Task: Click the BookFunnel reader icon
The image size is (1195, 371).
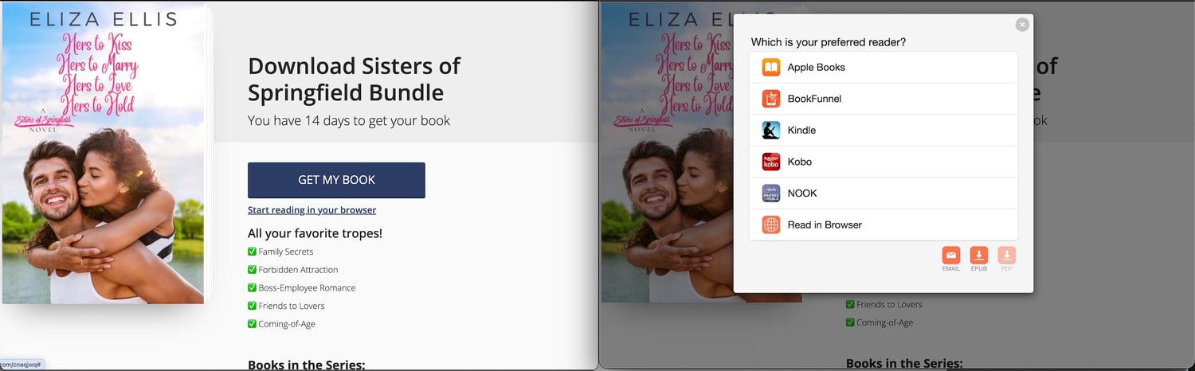Action: click(770, 99)
